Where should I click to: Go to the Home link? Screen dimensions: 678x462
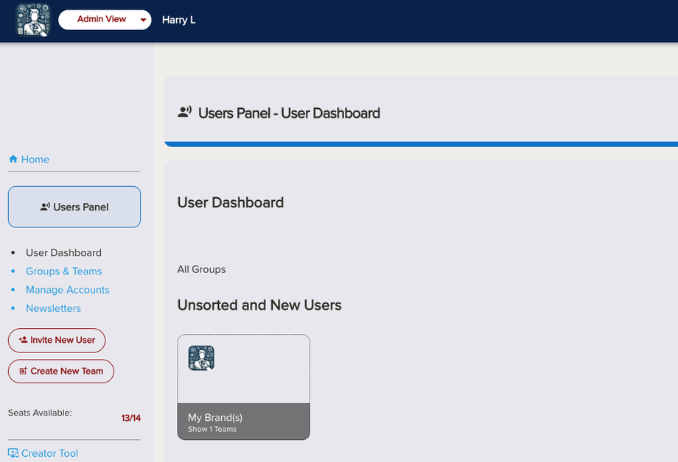35,159
